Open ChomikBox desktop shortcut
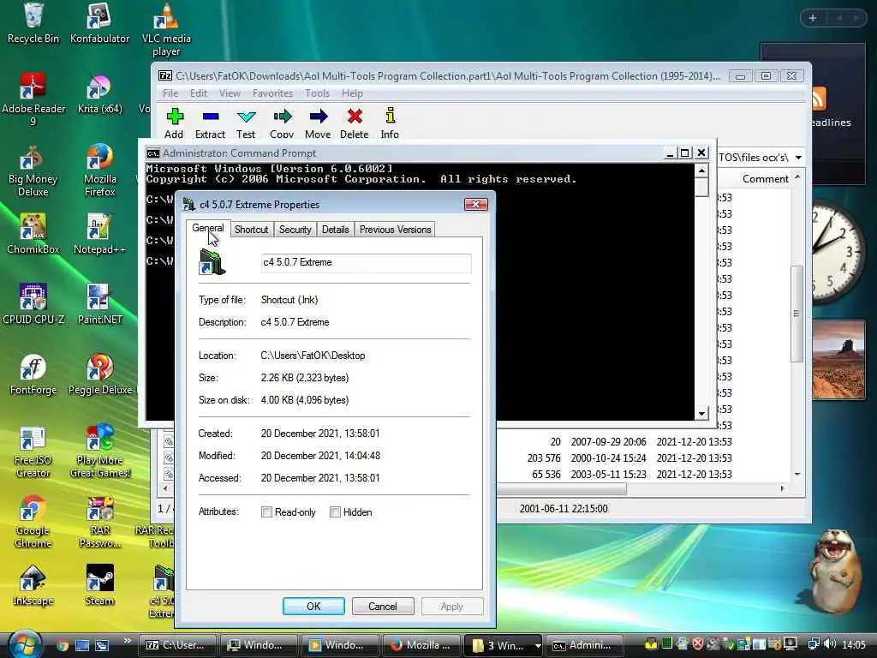 (33, 234)
